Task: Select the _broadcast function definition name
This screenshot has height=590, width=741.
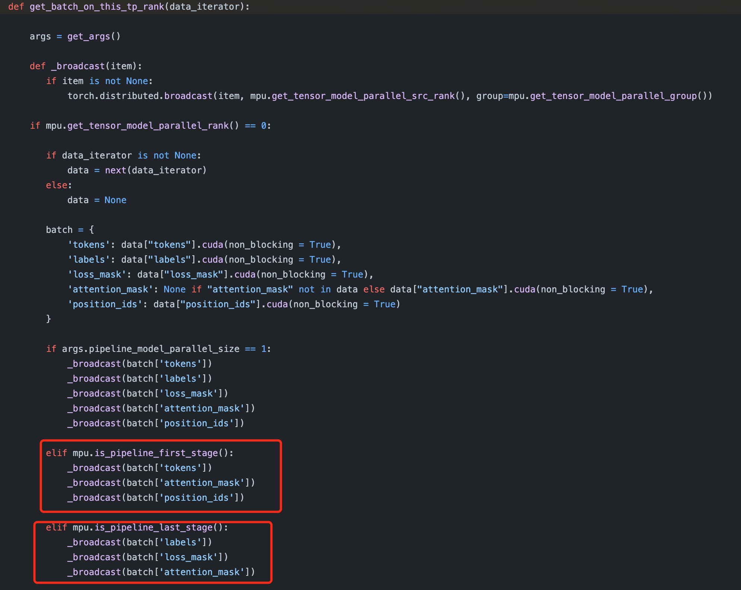Action: coord(78,66)
